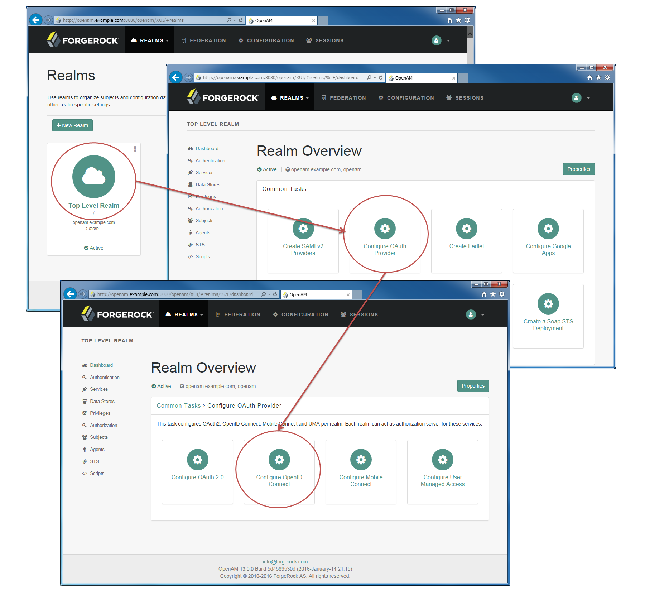Close the OpenAM tab in the front window

click(x=348, y=295)
